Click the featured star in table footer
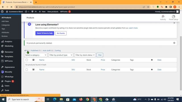This screenshot has width=182, height=102. tap(152, 69)
